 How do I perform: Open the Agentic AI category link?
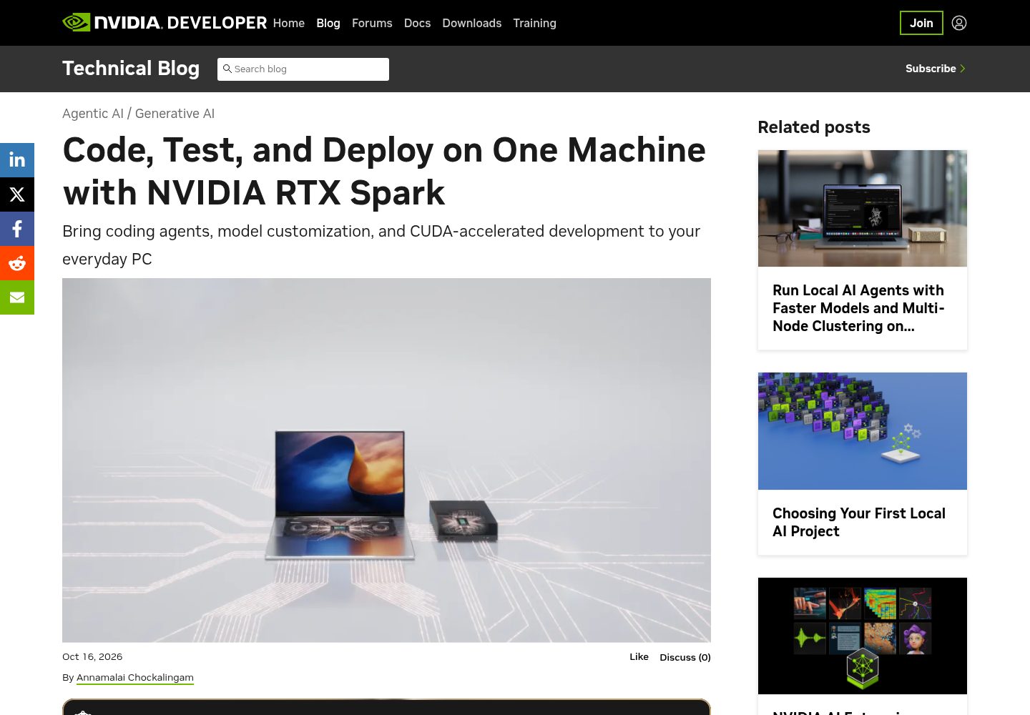coord(93,114)
